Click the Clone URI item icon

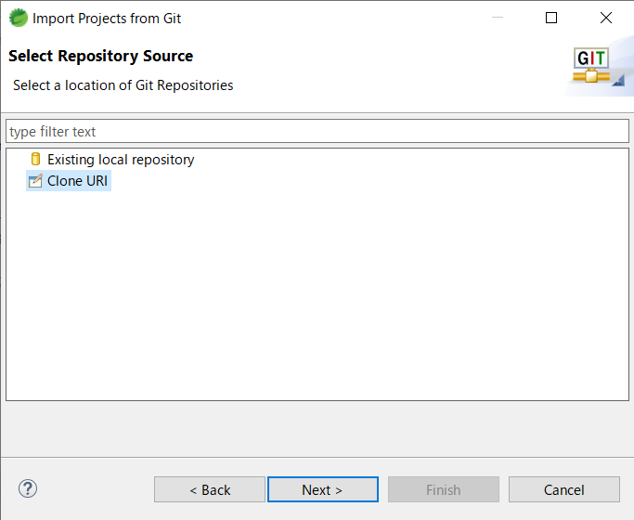pyautogui.click(x=36, y=181)
